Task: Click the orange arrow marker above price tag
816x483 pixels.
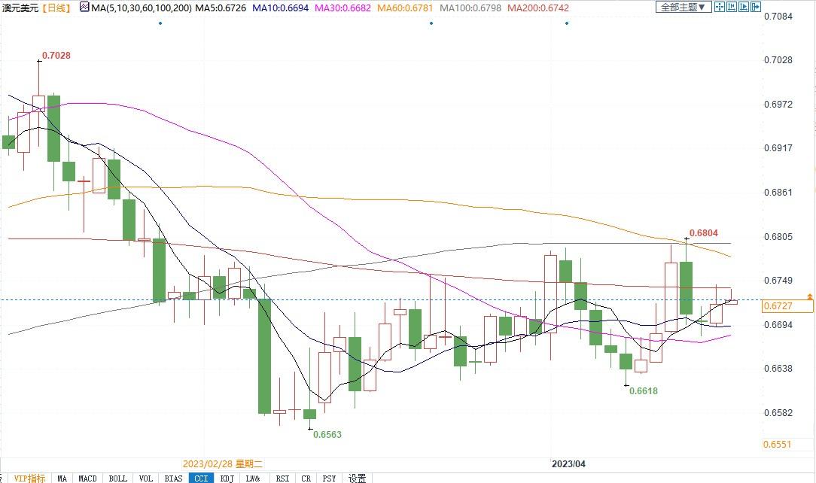Action: 810,296
